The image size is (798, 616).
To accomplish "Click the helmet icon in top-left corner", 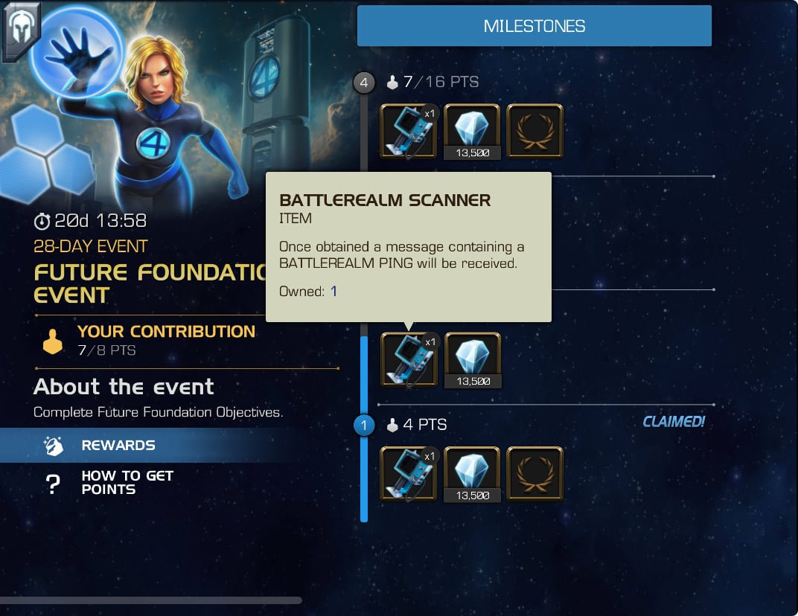I will [x=20, y=30].
